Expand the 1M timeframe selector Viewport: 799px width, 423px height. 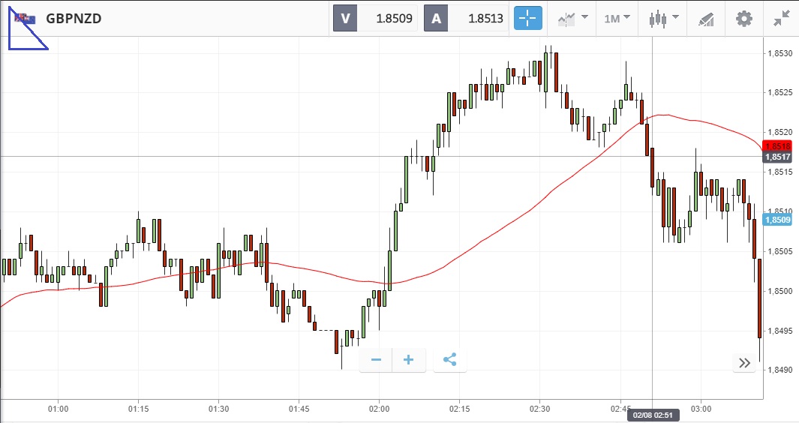click(617, 18)
